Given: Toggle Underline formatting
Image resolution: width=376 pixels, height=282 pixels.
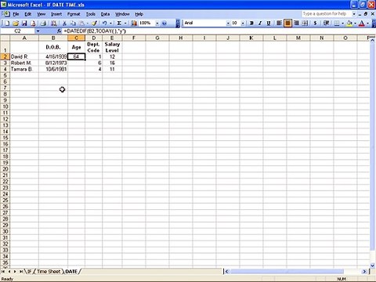Looking at the screenshot, I should coord(269,23).
